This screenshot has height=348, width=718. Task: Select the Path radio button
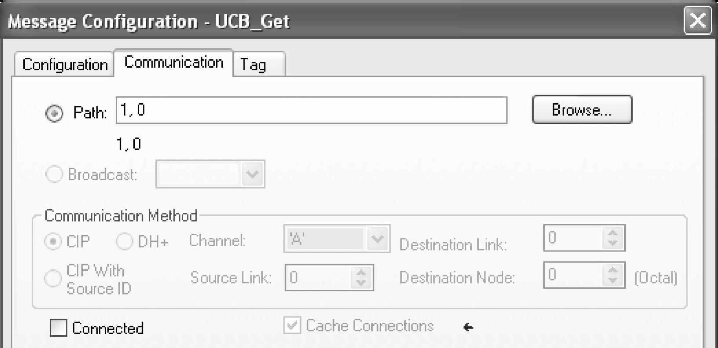(x=55, y=113)
